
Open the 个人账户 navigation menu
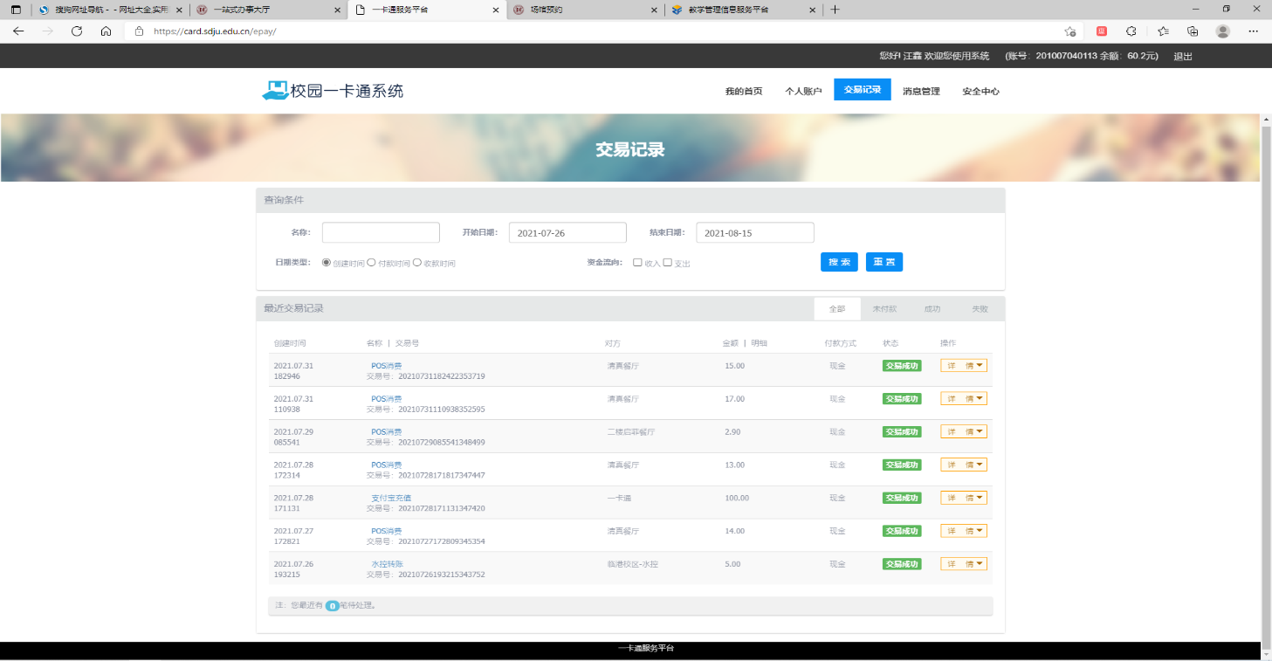(803, 91)
